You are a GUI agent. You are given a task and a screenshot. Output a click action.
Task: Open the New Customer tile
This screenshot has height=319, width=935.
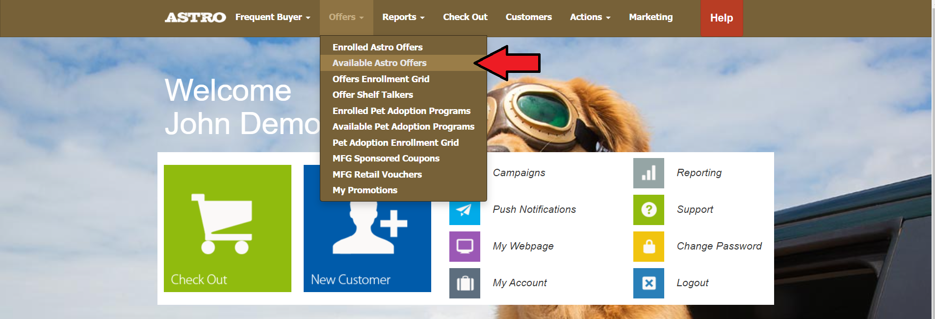click(367, 245)
